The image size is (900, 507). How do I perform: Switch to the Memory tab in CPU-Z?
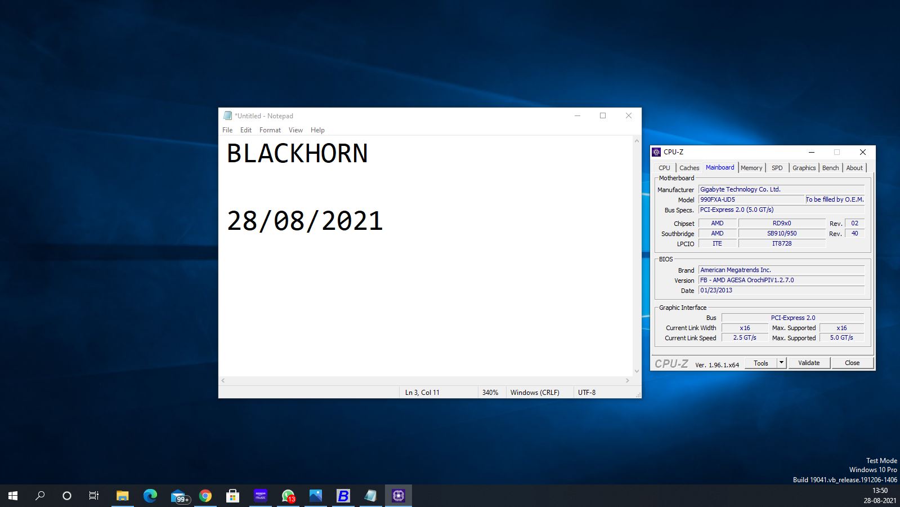click(x=751, y=168)
